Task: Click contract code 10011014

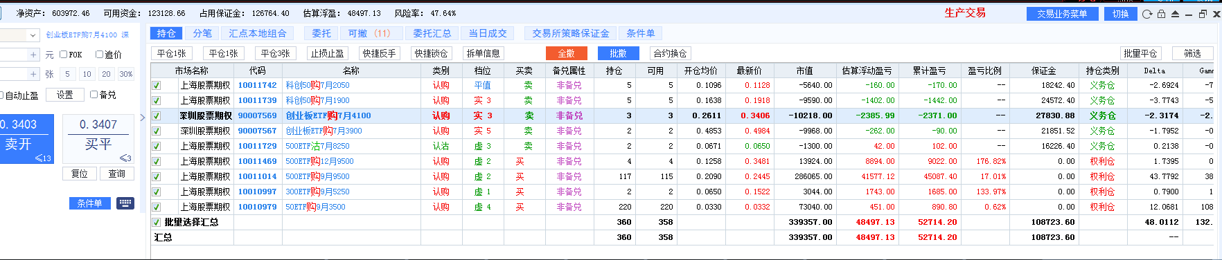Action: tap(258, 177)
